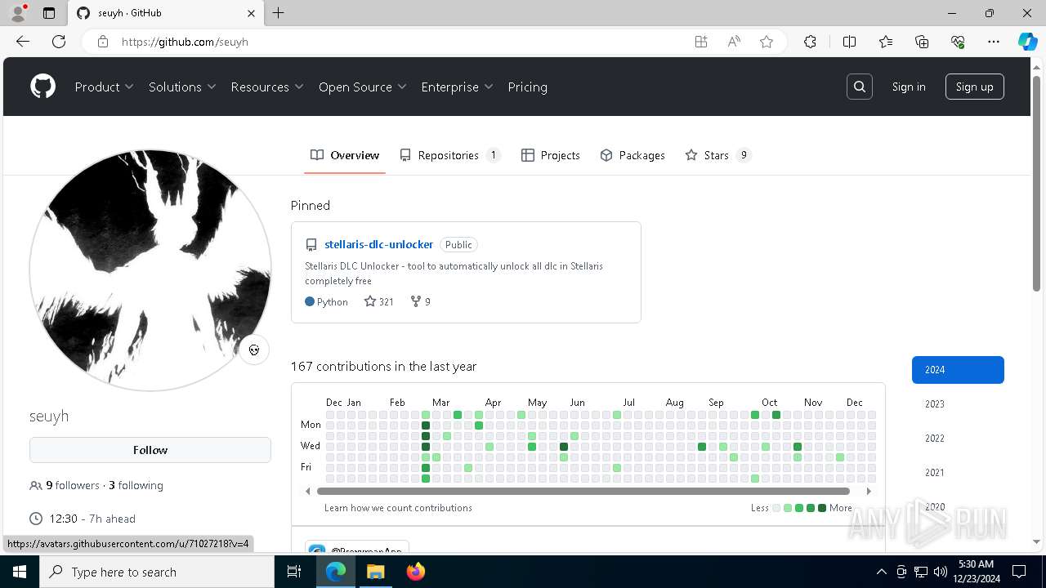Open the browser profile icon
Viewport: 1046px width, 588px height.
pyautogui.click(x=18, y=13)
